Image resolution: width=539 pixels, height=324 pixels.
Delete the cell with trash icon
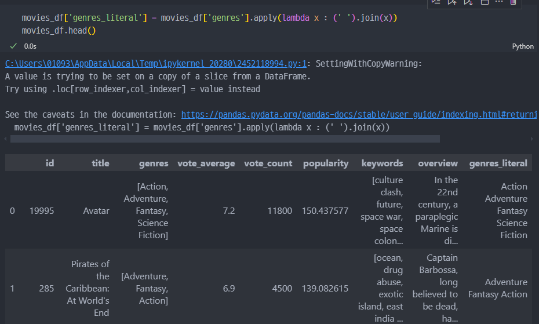click(x=513, y=2)
